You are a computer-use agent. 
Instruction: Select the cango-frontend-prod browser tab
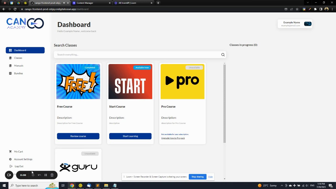(x=49, y=3)
